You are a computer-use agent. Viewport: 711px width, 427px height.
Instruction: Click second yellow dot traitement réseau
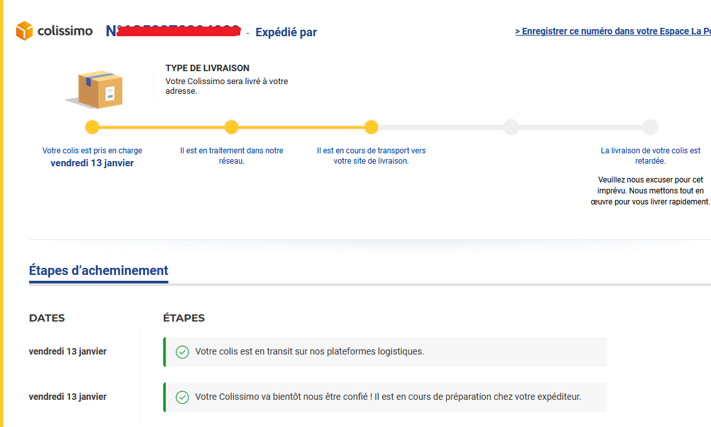click(232, 127)
